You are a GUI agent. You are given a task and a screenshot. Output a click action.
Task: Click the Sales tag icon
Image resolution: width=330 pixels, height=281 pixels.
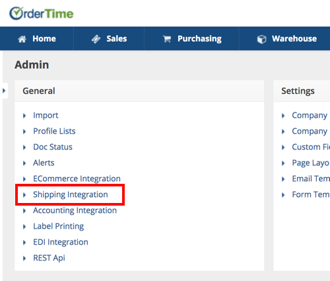tap(96, 39)
